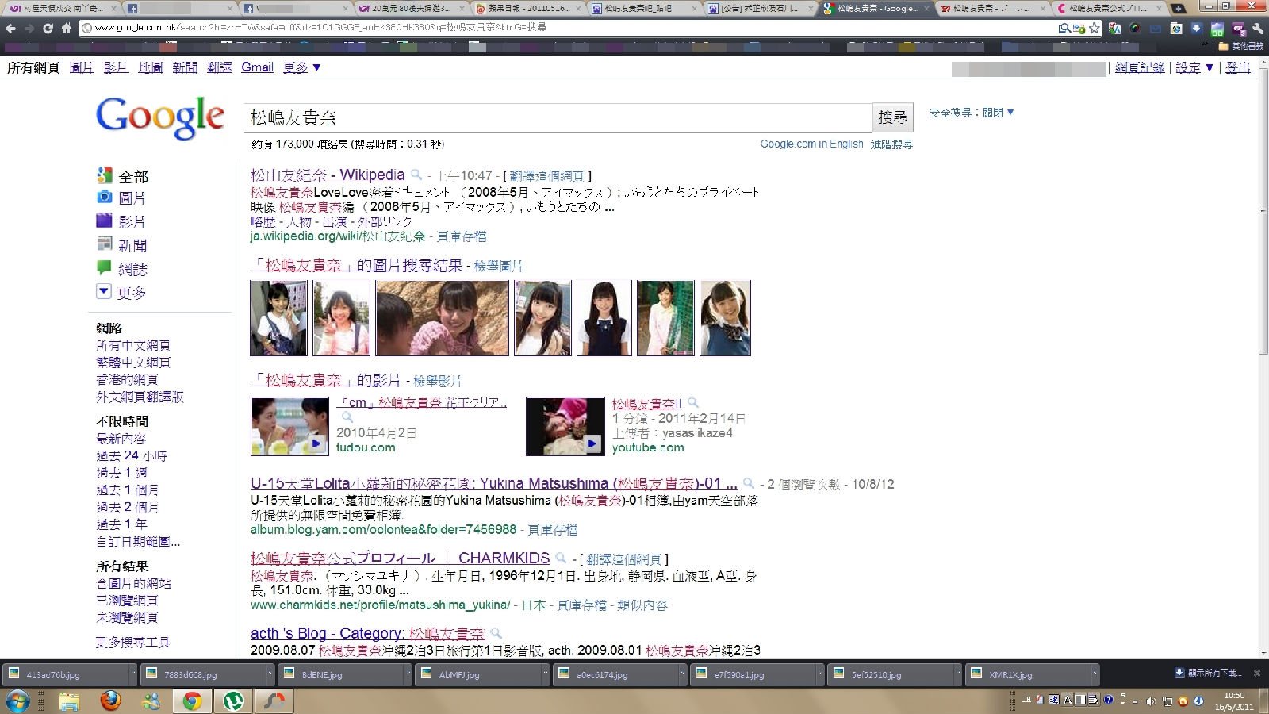
Task: Open the 其他書籤 bookmarks folder
Action: pyautogui.click(x=1241, y=46)
